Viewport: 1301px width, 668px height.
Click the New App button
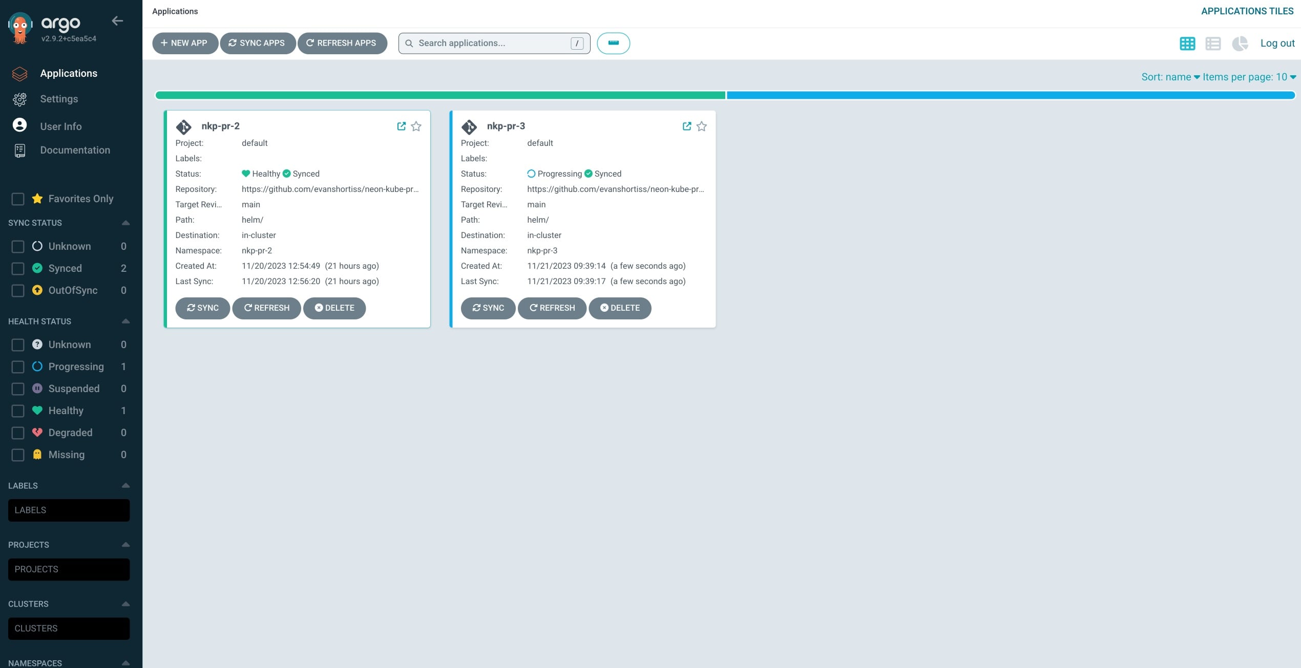click(x=184, y=43)
